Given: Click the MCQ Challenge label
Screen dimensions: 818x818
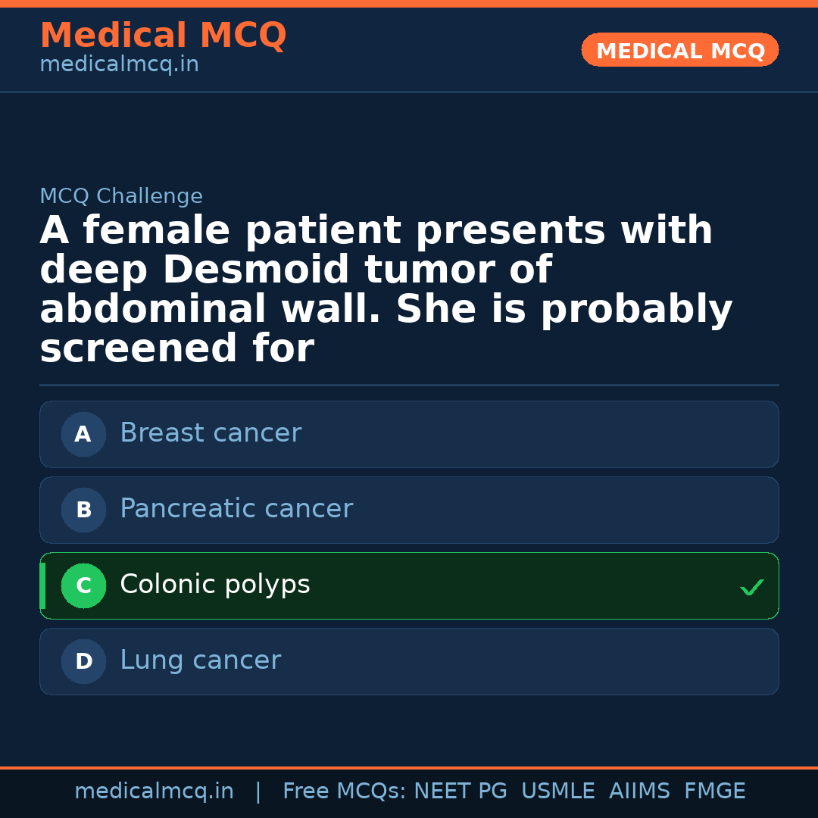Looking at the screenshot, I should pos(121,197).
